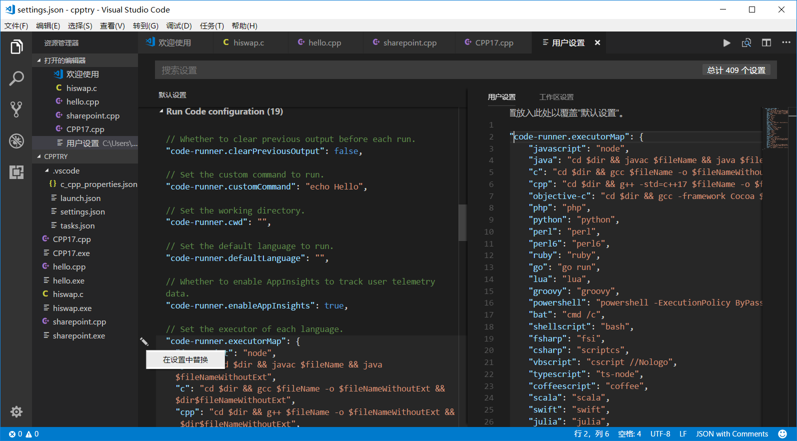Split the editor with layout icon
This screenshot has height=441, width=797.
(x=766, y=43)
